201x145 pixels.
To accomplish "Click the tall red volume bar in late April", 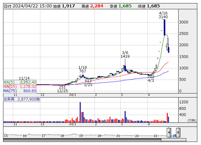I will point(167,118).
